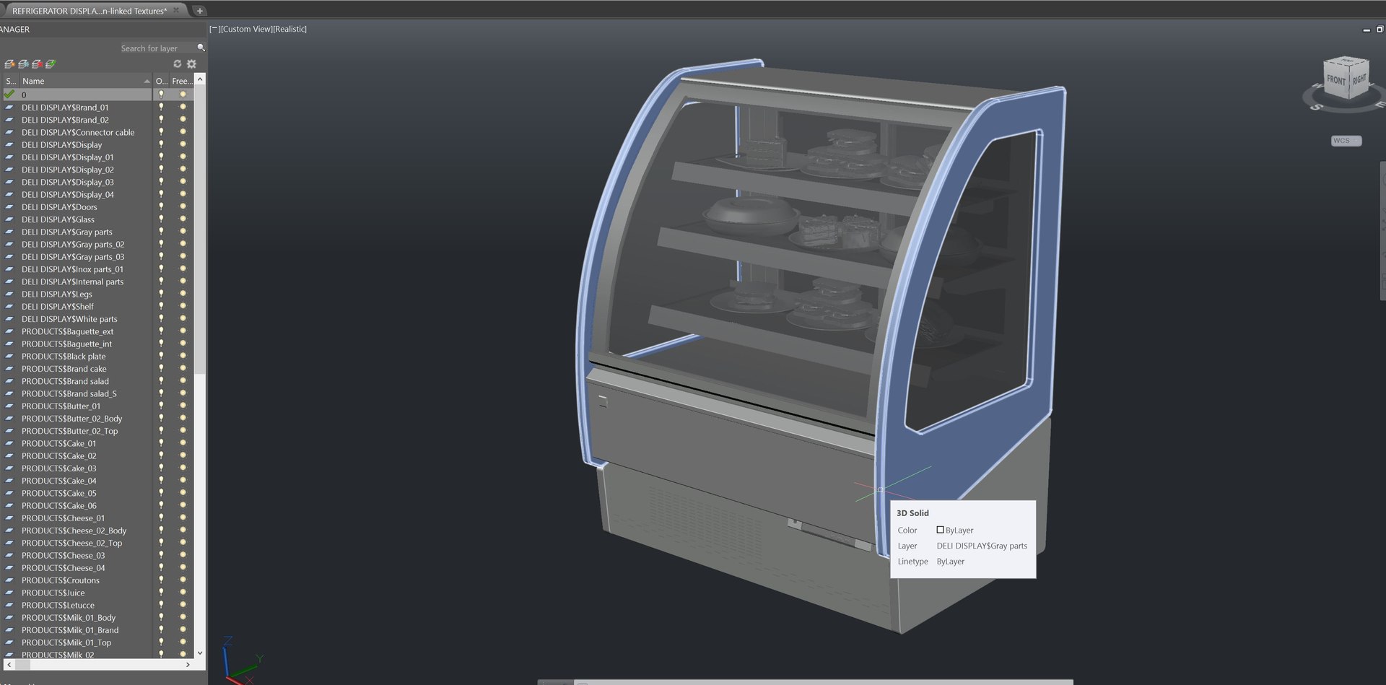The height and width of the screenshot is (685, 1386).
Task: Click status icon of DELI DISPLAY$Brand_01 layer
Action: [9, 108]
